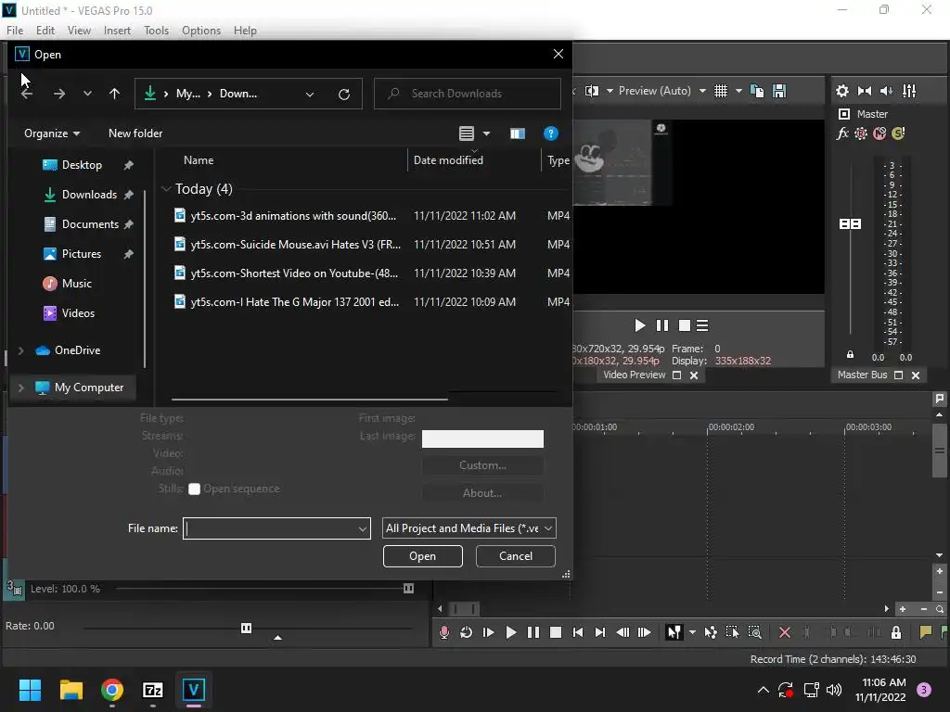Copy snapshot to clipboard in preview
Screen dimensions: 950x712
pyautogui.click(x=757, y=91)
